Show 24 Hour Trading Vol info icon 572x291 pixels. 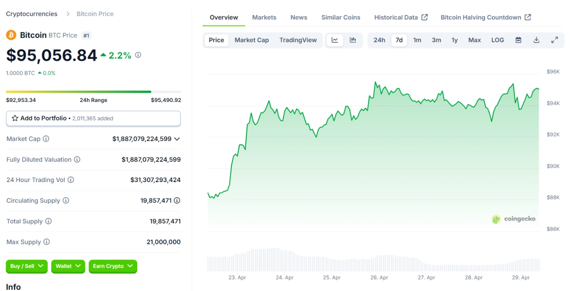[71, 180]
